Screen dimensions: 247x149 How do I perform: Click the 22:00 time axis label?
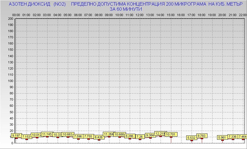(x=242, y=15)
